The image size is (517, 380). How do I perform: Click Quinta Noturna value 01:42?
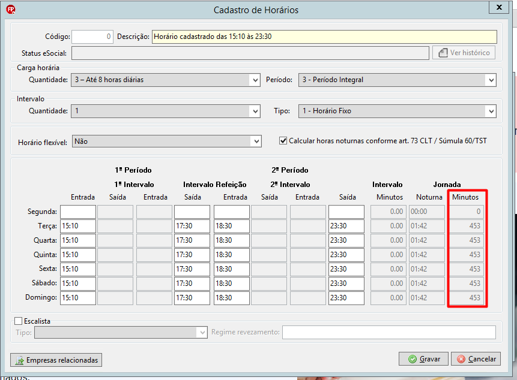[x=427, y=255]
